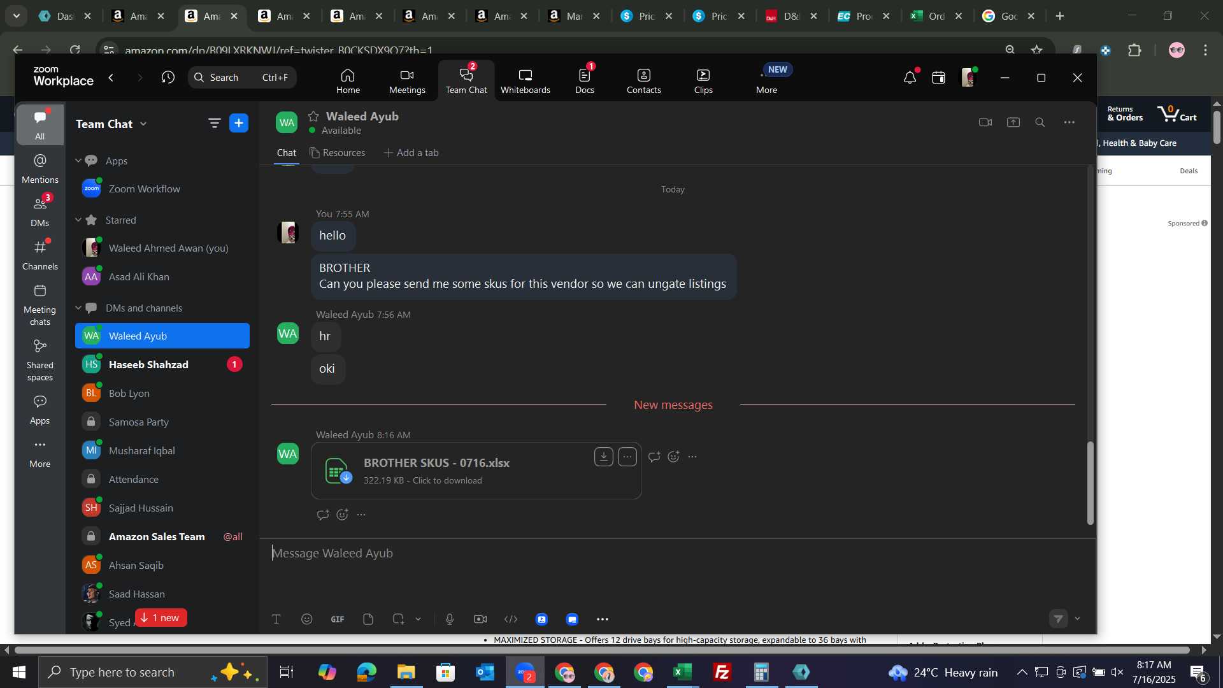Open Mentions in the left sidebar

point(39,169)
